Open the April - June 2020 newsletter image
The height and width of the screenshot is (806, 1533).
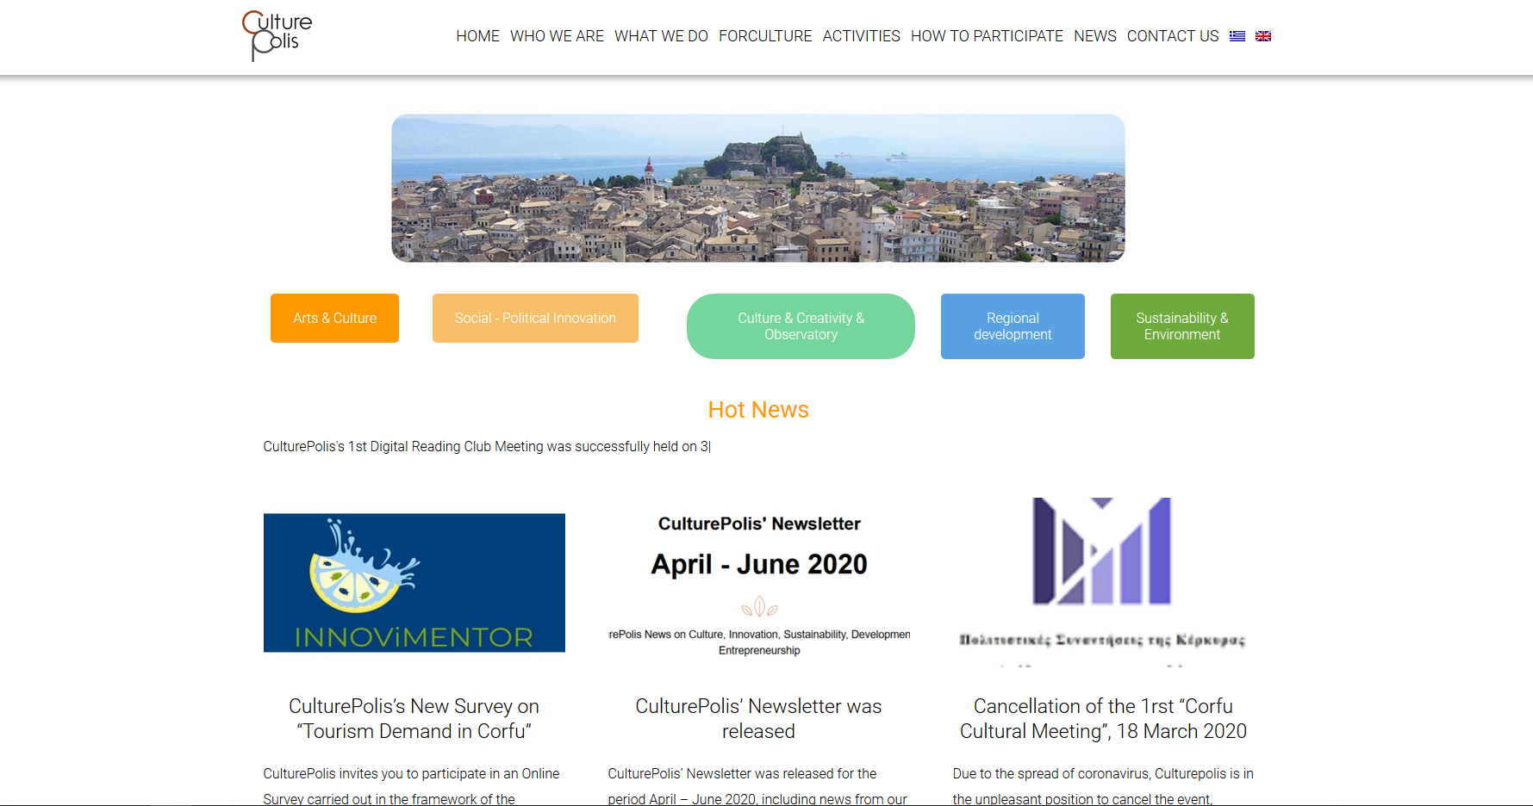point(759,583)
